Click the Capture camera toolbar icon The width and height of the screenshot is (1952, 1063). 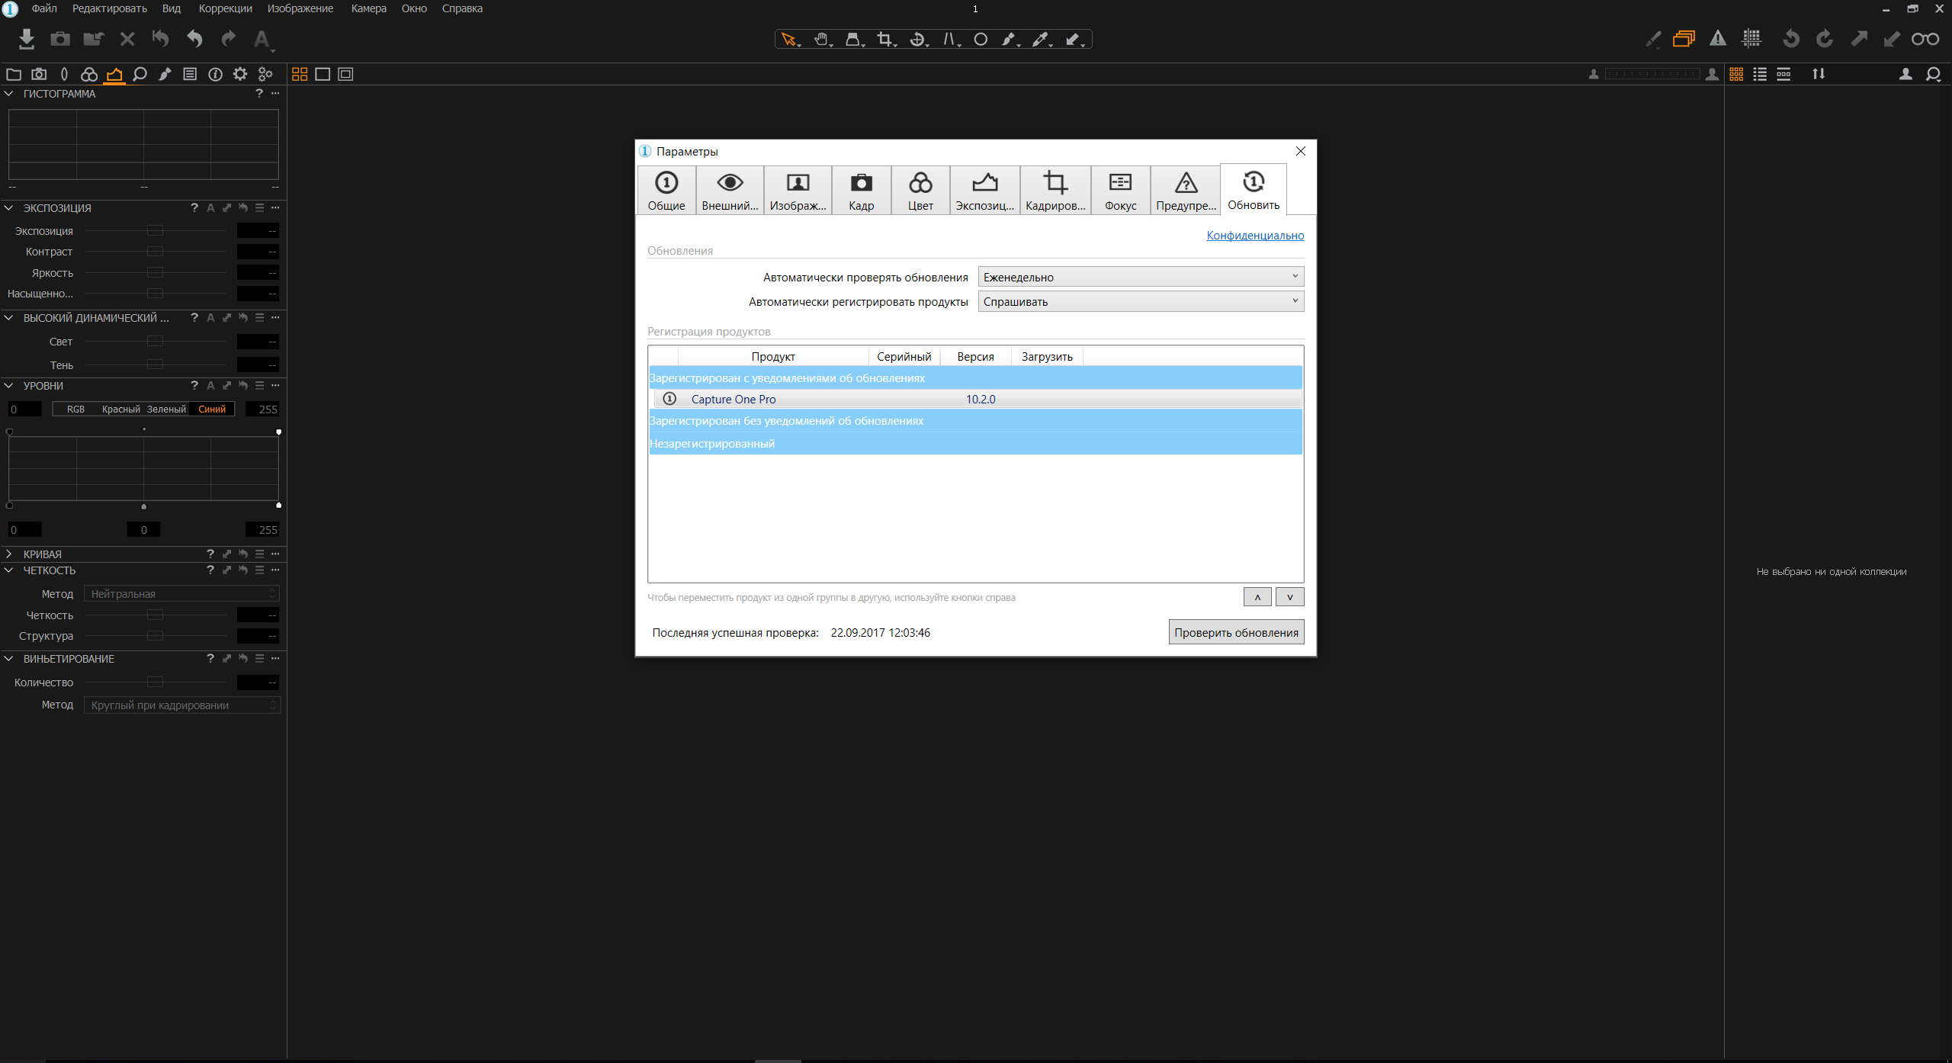60,39
